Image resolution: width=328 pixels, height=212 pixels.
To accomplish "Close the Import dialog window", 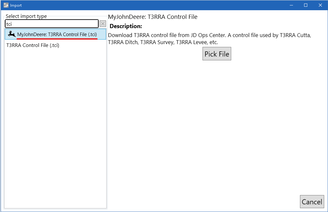I will tap(320, 5).
